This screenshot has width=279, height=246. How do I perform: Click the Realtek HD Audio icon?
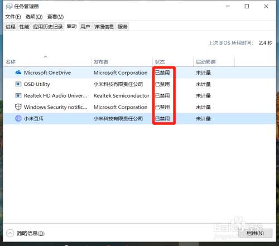point(18,95)
